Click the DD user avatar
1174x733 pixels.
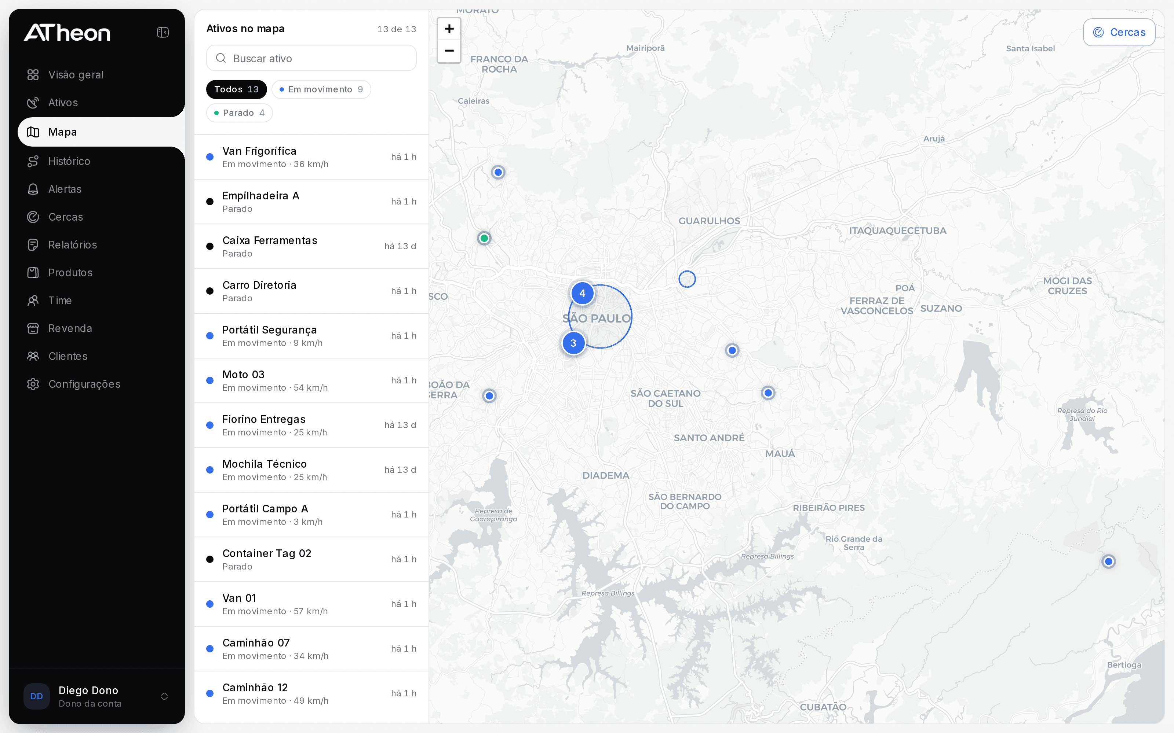point(37,696)
